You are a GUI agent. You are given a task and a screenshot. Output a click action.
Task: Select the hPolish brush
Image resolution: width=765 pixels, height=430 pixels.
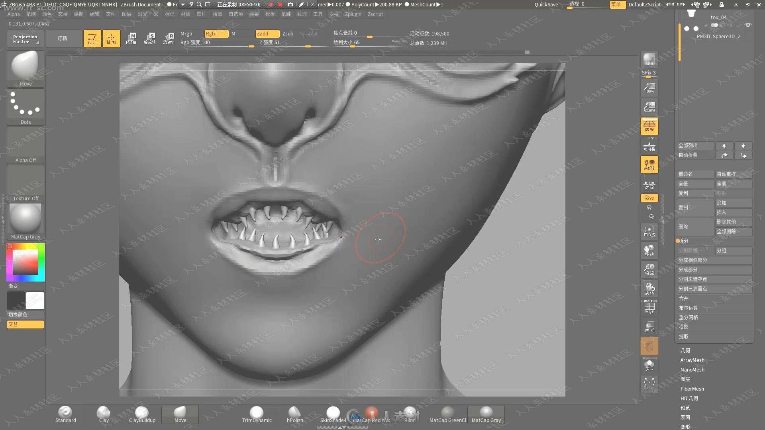(x=295, y=414)
